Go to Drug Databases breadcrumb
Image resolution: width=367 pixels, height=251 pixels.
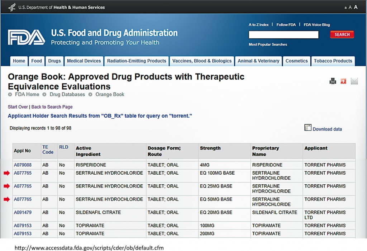(67, 94)
